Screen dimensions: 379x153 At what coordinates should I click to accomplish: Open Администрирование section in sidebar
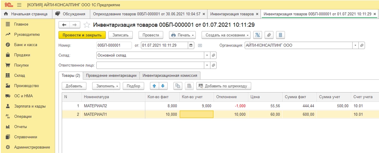(x=32, y=147)
